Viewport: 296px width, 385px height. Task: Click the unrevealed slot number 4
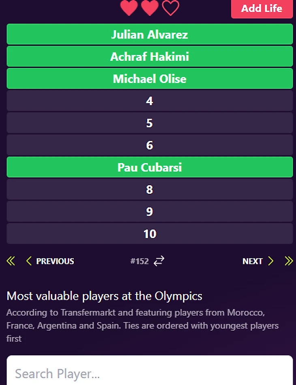[x=150, y=101]
